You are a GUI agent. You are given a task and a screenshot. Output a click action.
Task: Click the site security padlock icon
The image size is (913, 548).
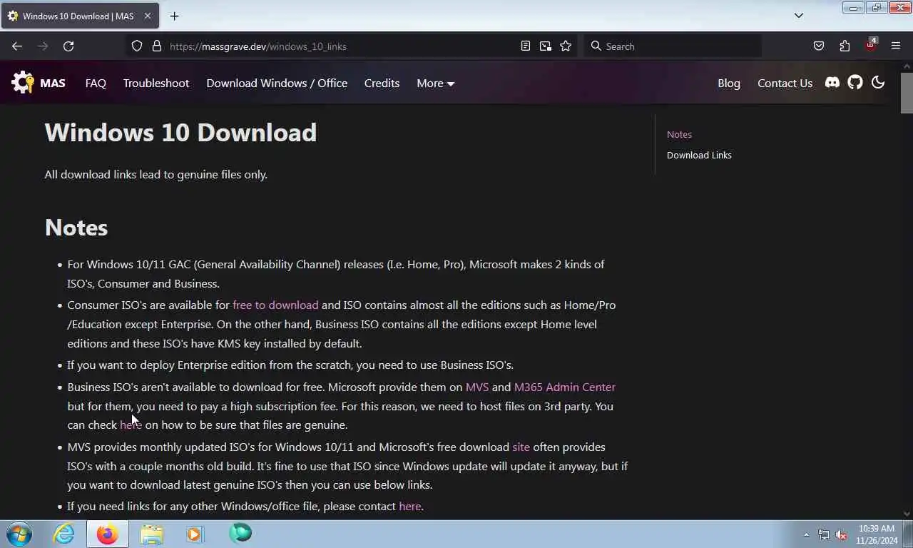tap(157, 46)
